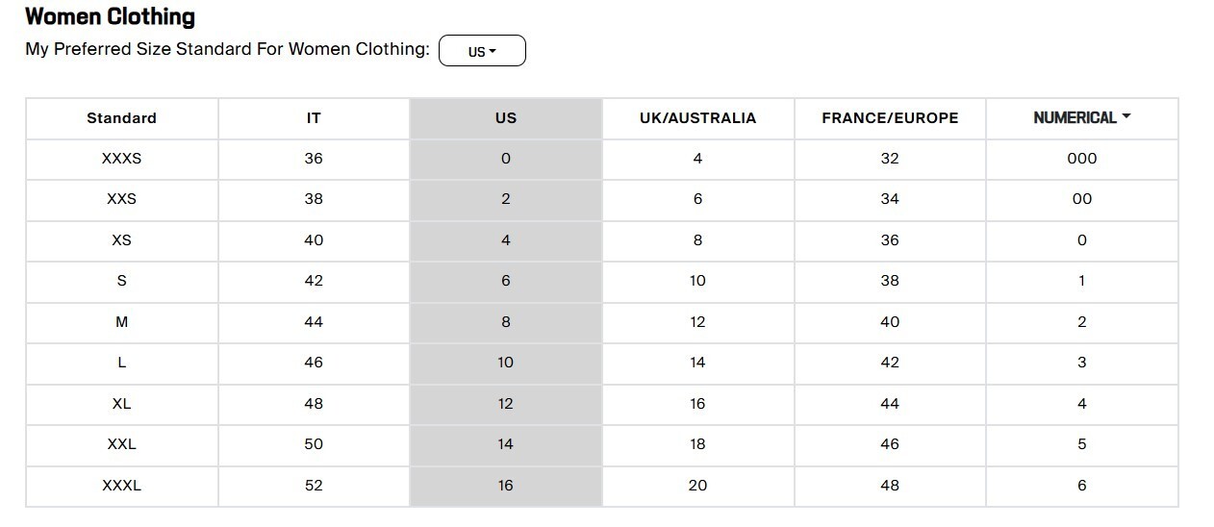Click the Standard column header

(121, 118)
